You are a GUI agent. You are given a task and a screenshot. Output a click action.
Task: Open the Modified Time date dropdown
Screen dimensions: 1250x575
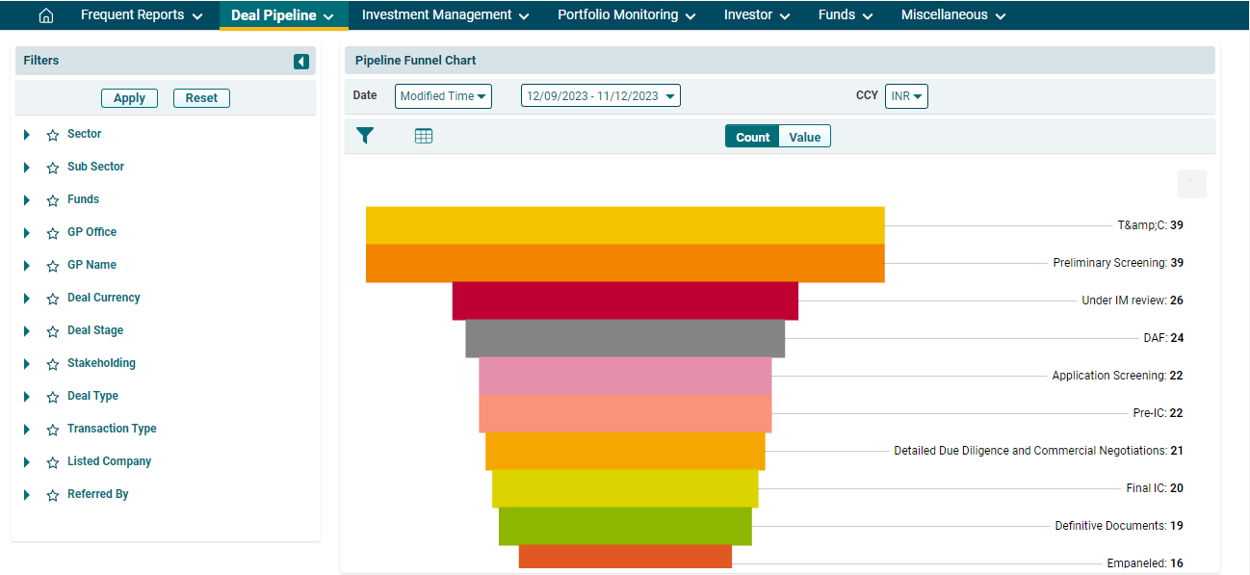[443, 96]
